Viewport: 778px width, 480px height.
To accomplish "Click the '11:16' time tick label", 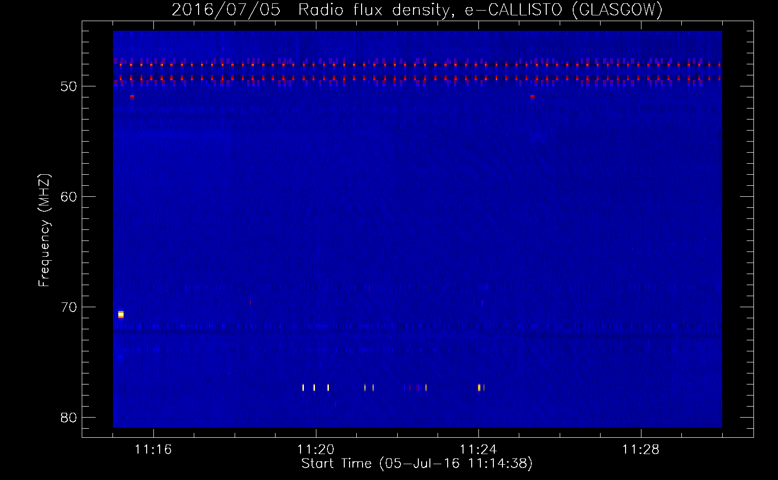I will click(153, 450).
